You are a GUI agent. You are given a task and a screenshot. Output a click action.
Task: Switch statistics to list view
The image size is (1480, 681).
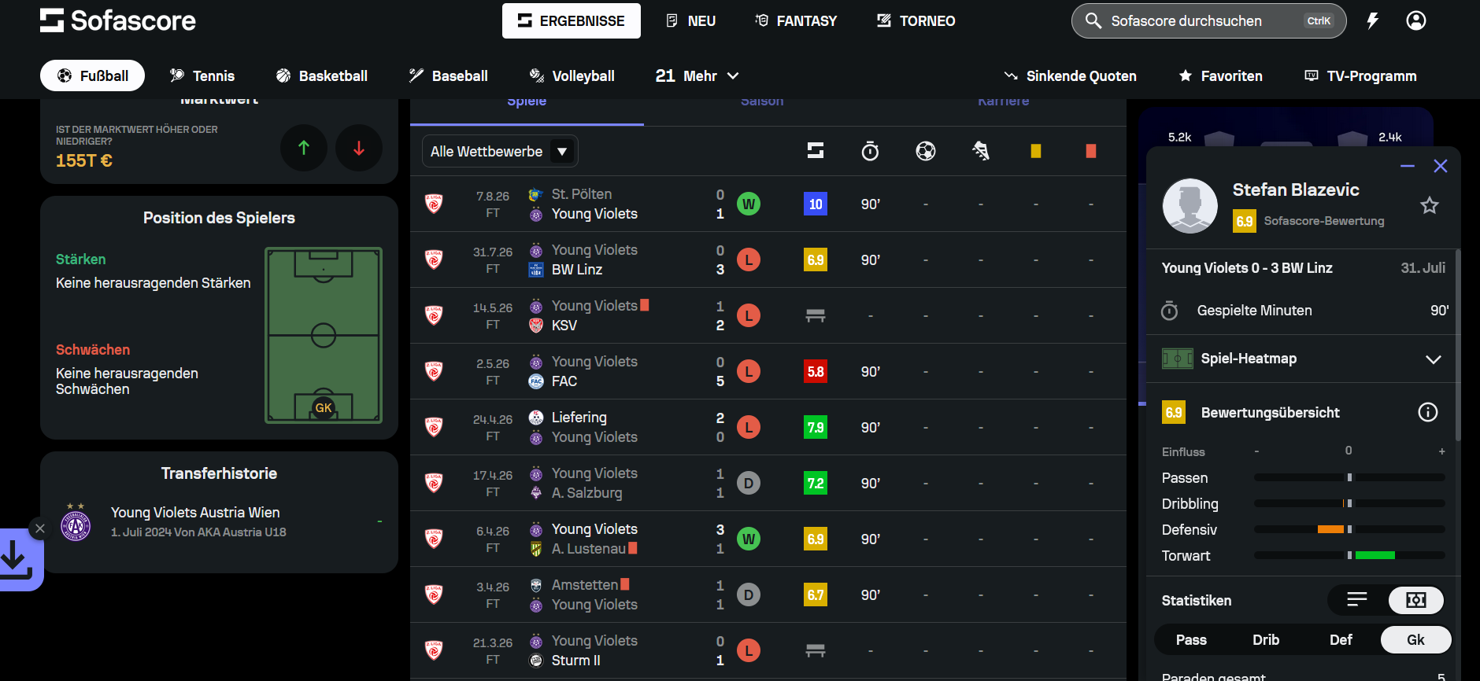(1357, 600)
